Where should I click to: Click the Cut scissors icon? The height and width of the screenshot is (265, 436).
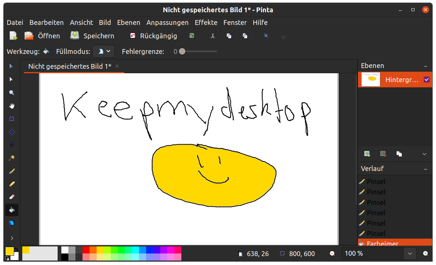213,36
